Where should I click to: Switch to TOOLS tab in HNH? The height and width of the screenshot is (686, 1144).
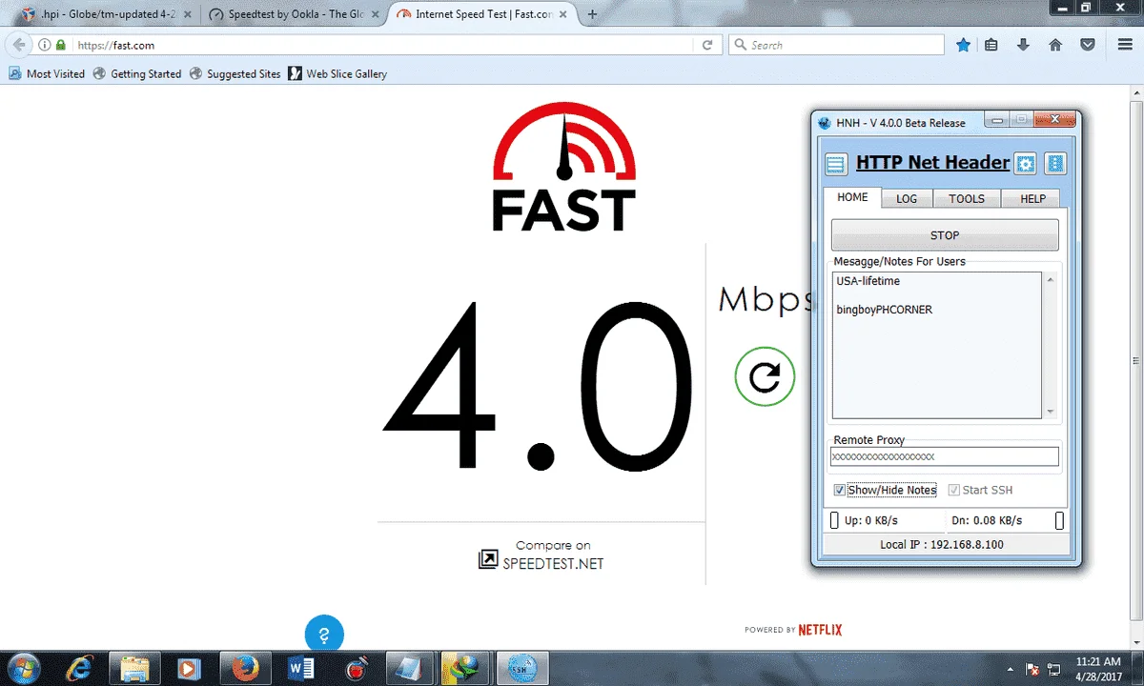pos(967,198)
